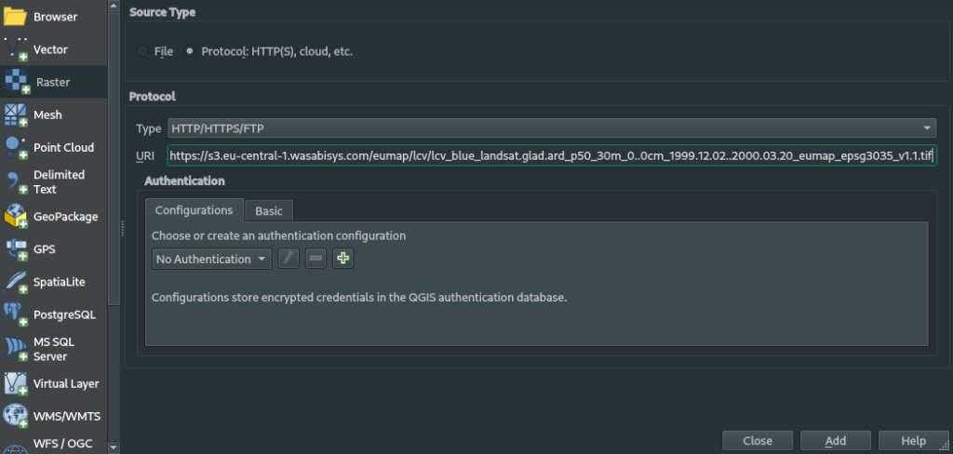Select Protocol: HTTP(S), cloud radio option
Screen dimensions: 953x454
click(x=190, y=52)
